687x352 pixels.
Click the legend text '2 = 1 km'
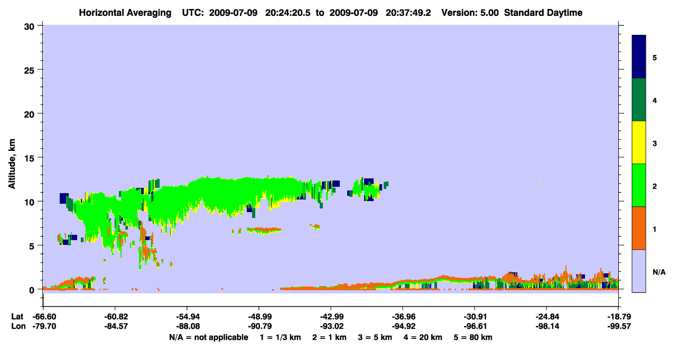329,337
